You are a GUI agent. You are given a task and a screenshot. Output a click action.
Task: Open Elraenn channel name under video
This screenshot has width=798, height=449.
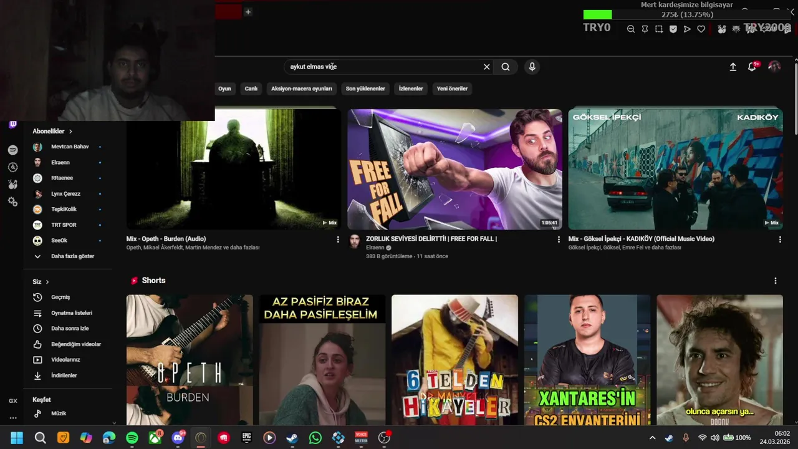pos(375,248)
